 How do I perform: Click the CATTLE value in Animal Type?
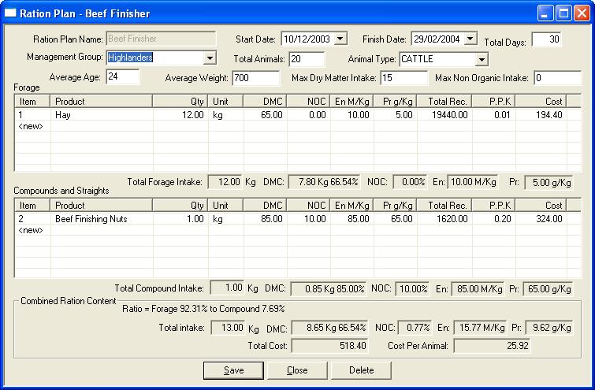click(417, 59)
